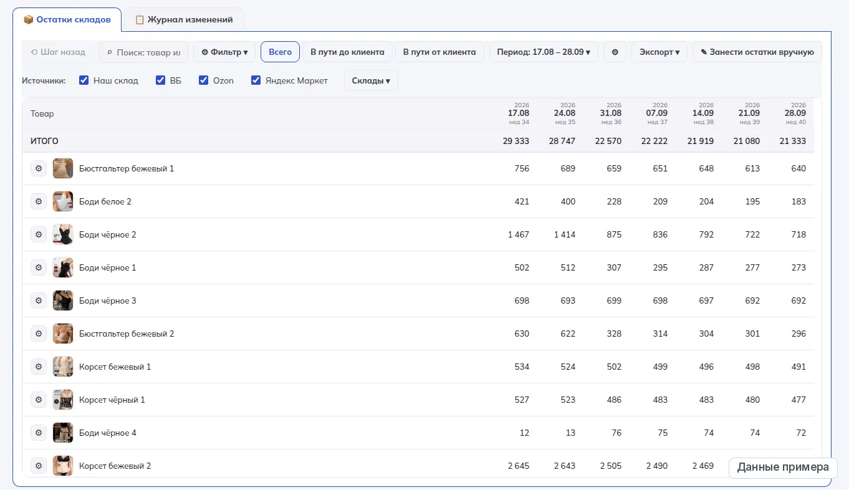
Task: Click product thumbnail of Боди чёрное 3
Action: (63, 300)
